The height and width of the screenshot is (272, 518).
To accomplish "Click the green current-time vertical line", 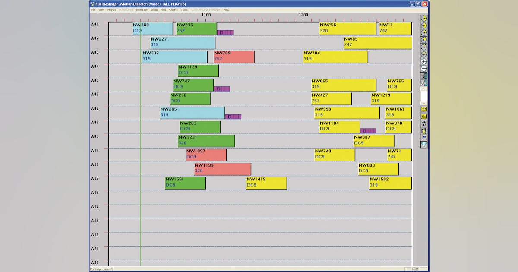I will [141, 216].
